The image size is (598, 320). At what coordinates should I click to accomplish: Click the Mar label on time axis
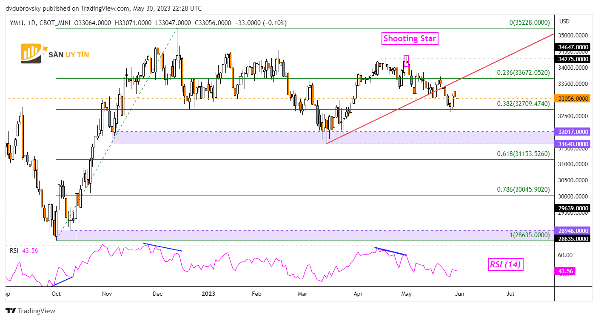pyautogui.click(x=302, y=293)
